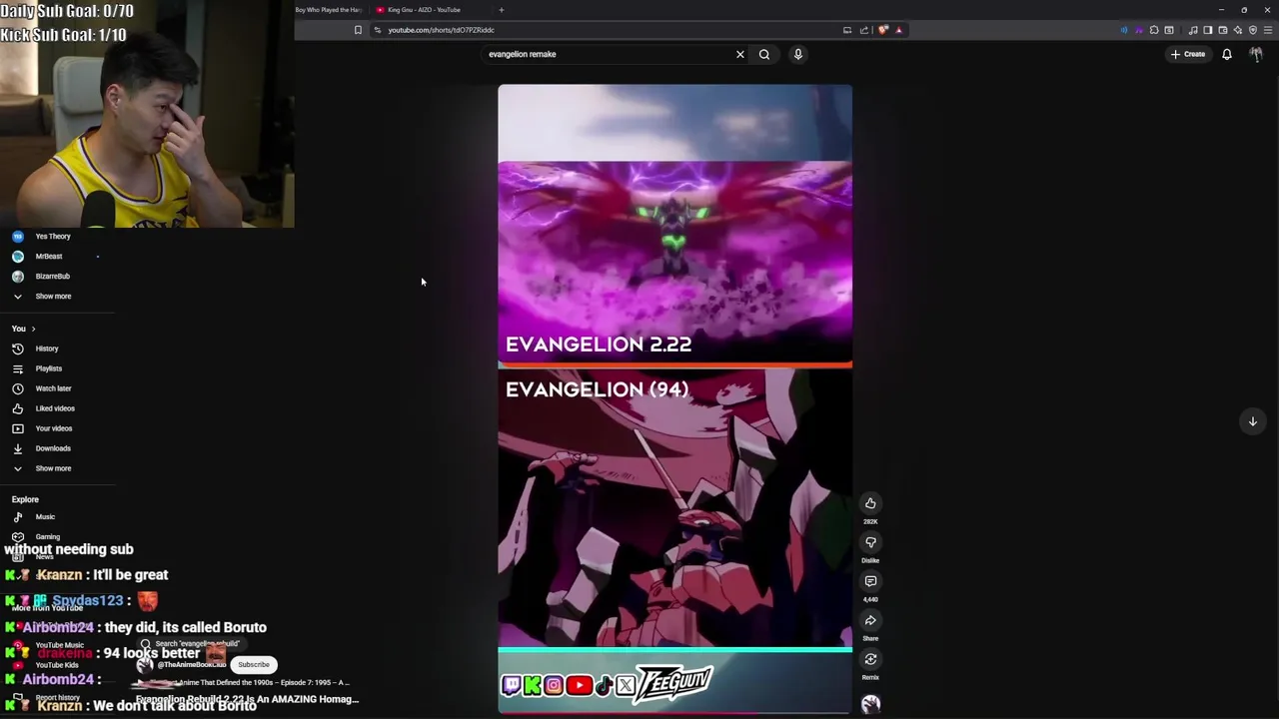1279x719 pixels.
Task: Open the browser hamburger menu
Action: click(x=1268, y=30)
